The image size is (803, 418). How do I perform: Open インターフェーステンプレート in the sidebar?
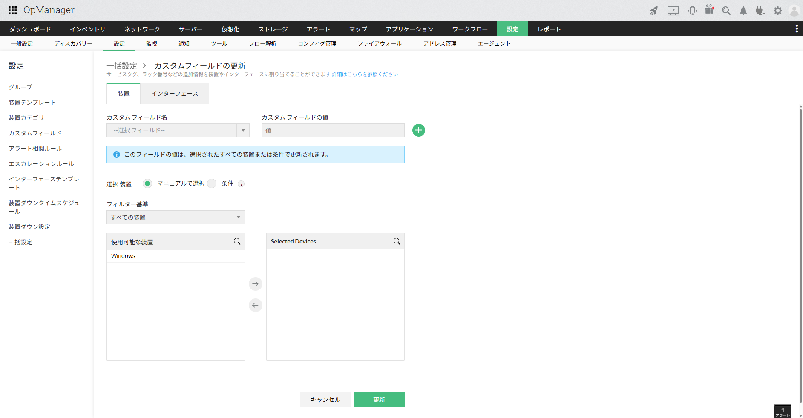point(44,183)
